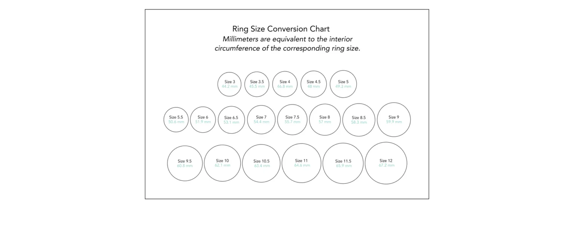Click the Size 6 ring circle
This screenshot has width=574, height=234.
coord(203,120)
